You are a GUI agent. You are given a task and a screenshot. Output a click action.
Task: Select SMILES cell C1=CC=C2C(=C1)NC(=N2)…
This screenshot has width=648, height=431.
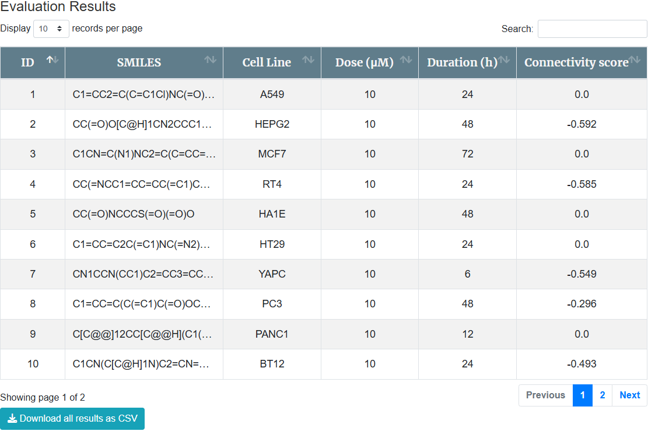pos(141,244)
